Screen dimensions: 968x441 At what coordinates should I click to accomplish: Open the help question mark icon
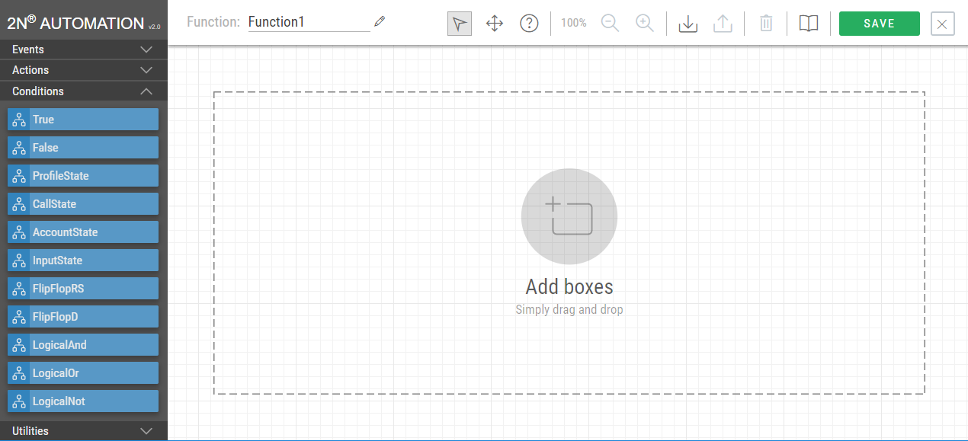[x=529, y=24]
